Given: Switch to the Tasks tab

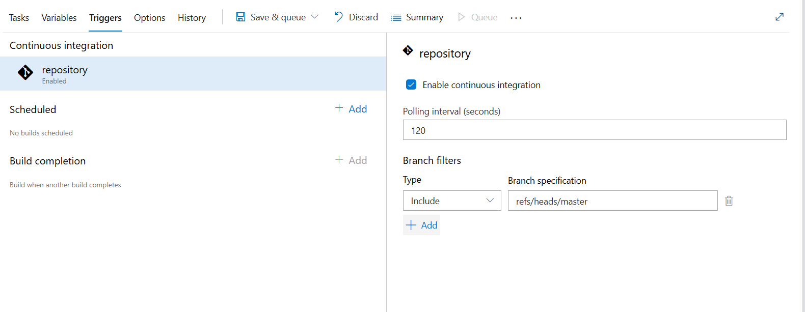Looking at the screenshot, I should (19, 18).
